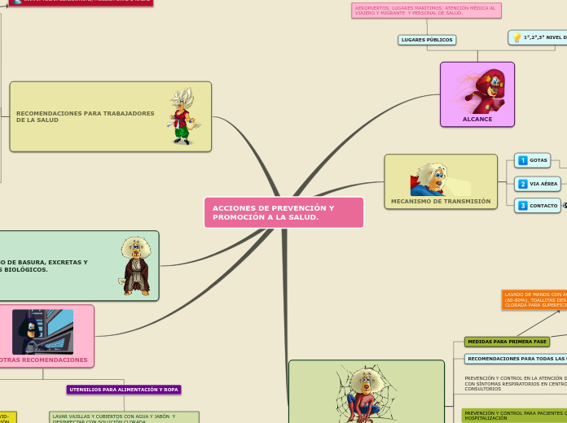
Task: Select the MEDIDAS PARA PRIMERA FASE node
Action: (507, 342)
